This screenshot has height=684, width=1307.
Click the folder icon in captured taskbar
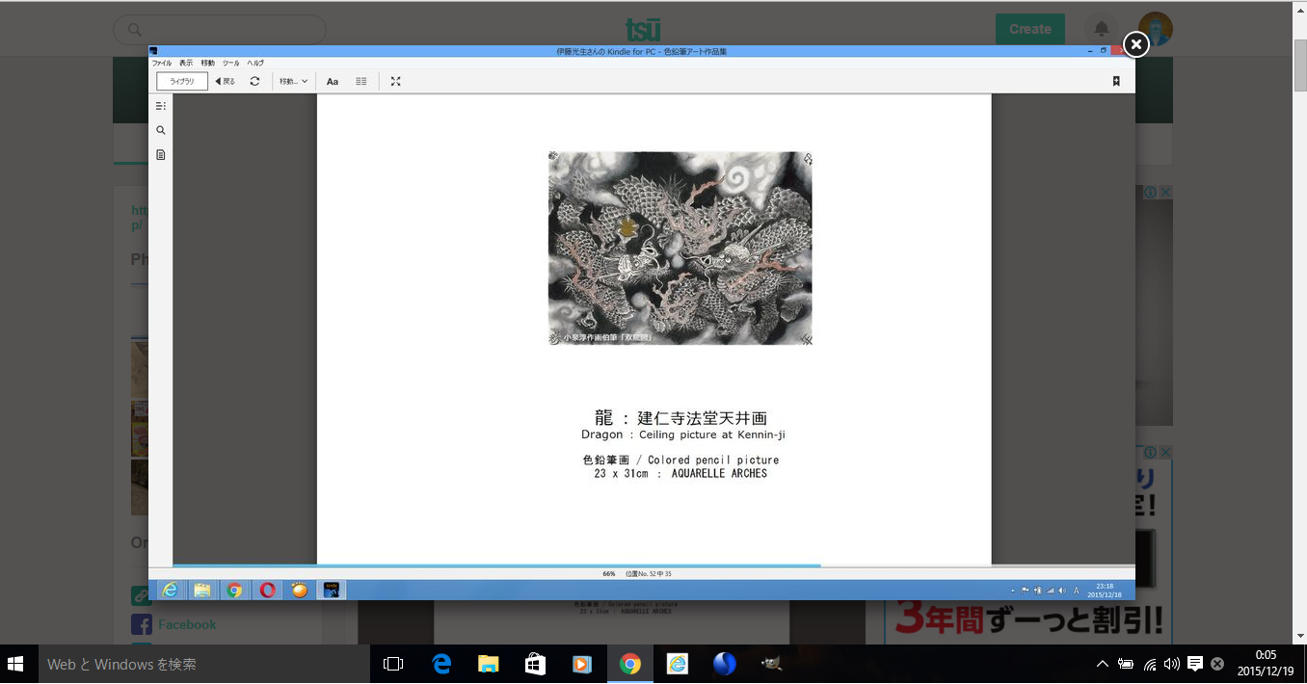click(202, 590)
